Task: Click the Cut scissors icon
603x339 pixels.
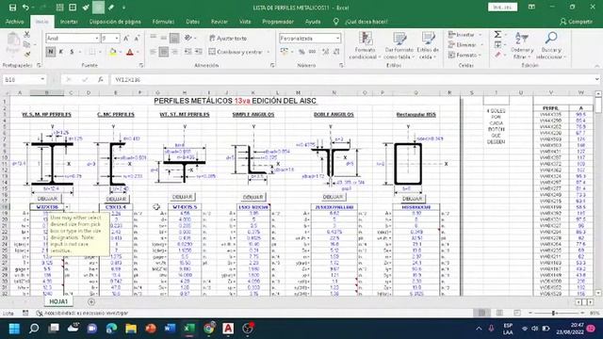Action: click(x=27, y=35)
